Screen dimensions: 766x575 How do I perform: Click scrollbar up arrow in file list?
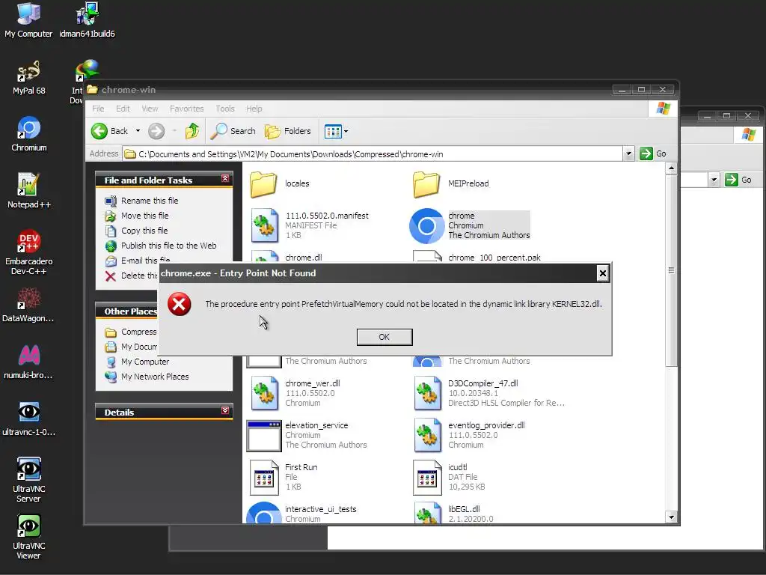(x=671, y=168)
